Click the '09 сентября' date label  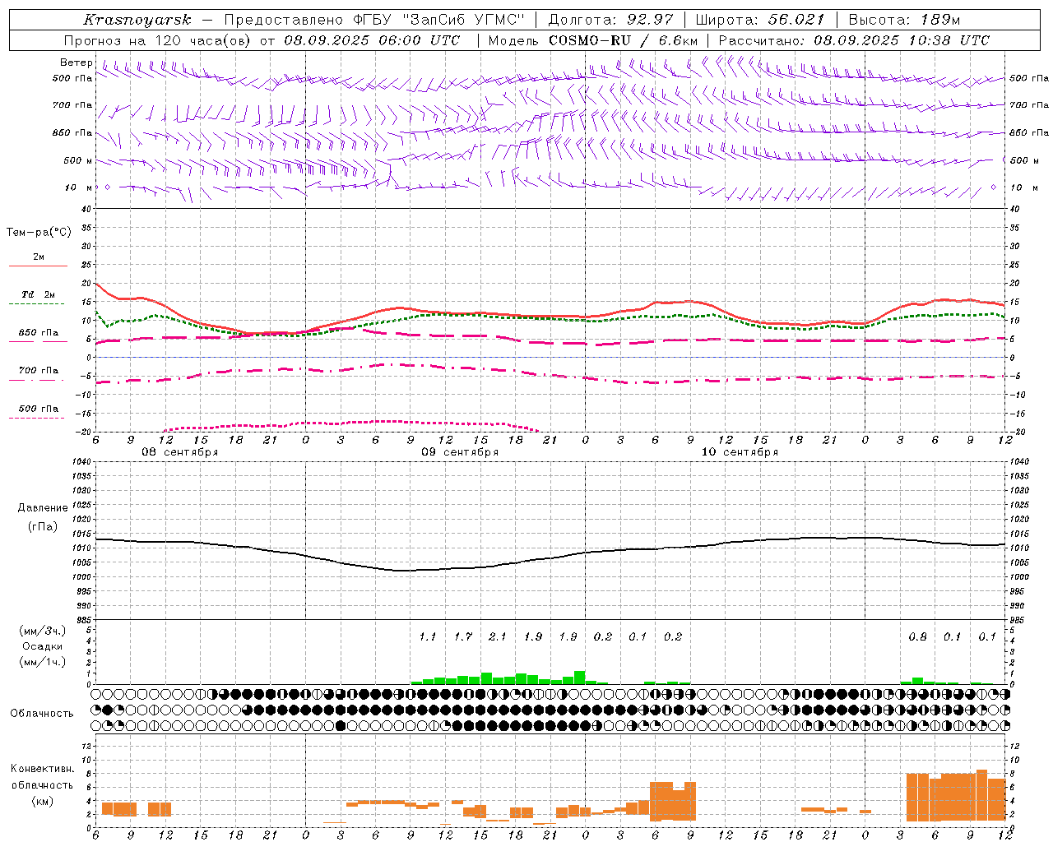pyautogui.click(x=460, y=452)
